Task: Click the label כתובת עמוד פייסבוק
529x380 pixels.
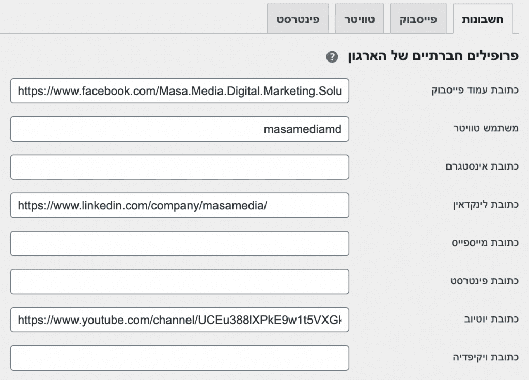Action: pos(475,90)
